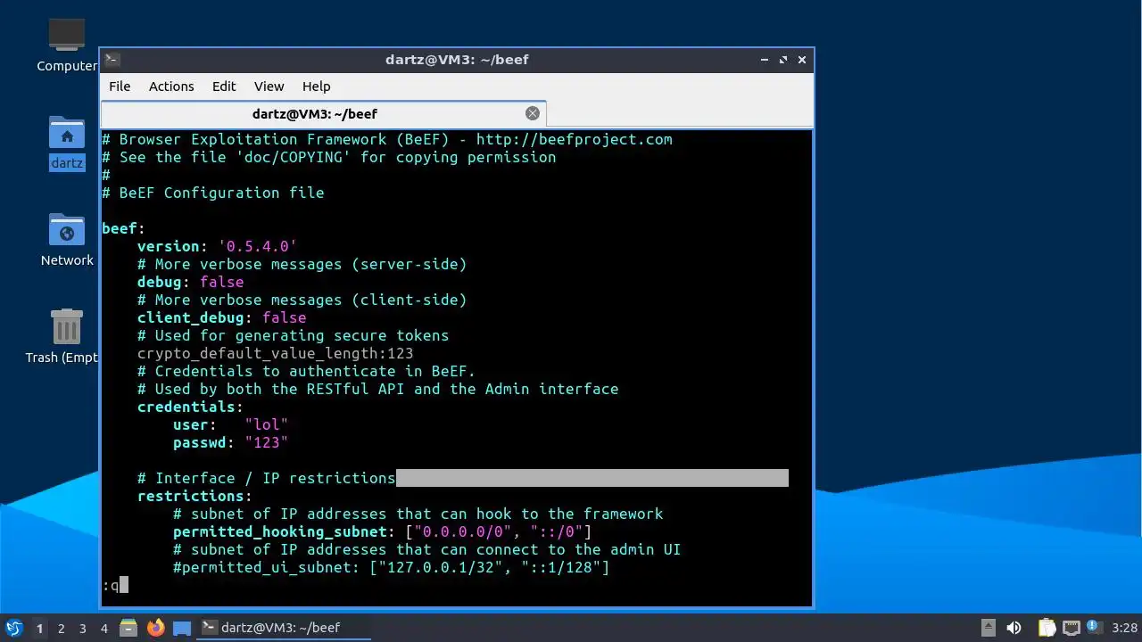1142x642 pixels.
Task: Launch Firefox from the panel
Action: coord(156,628)
